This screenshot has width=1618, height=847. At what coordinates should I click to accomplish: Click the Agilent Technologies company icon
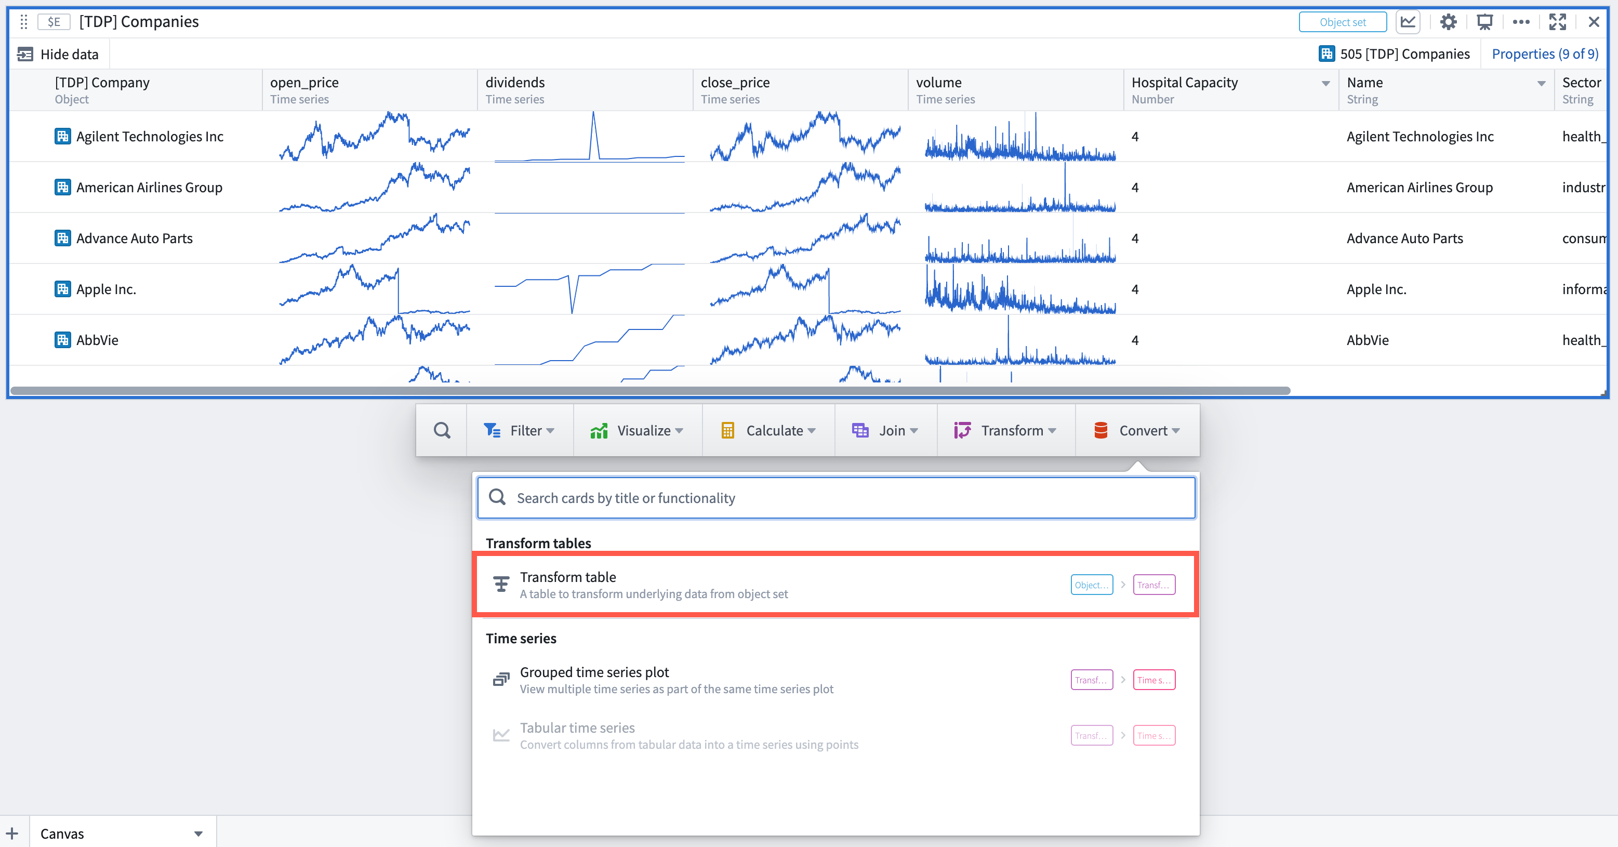tap(62, 136)
